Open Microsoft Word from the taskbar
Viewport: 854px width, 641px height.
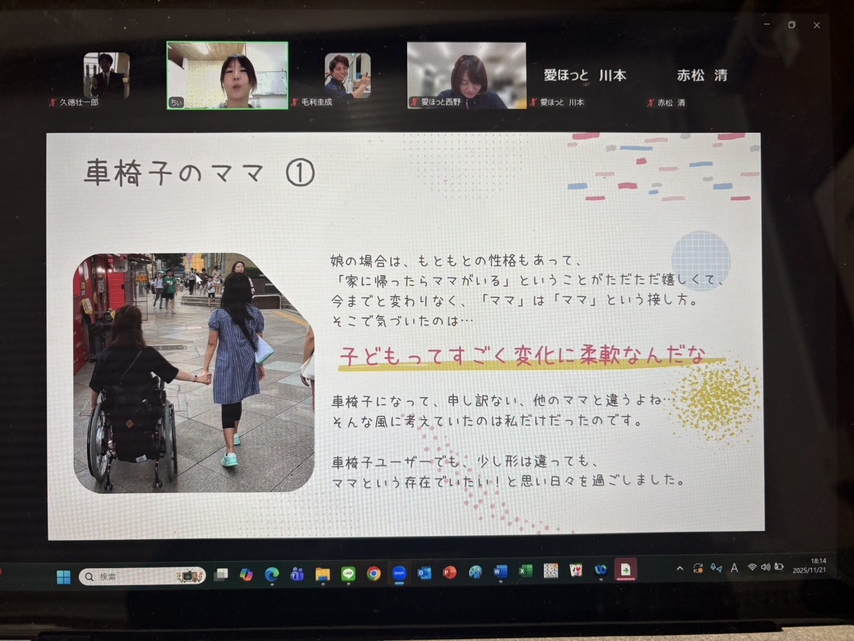pos(500,572)
